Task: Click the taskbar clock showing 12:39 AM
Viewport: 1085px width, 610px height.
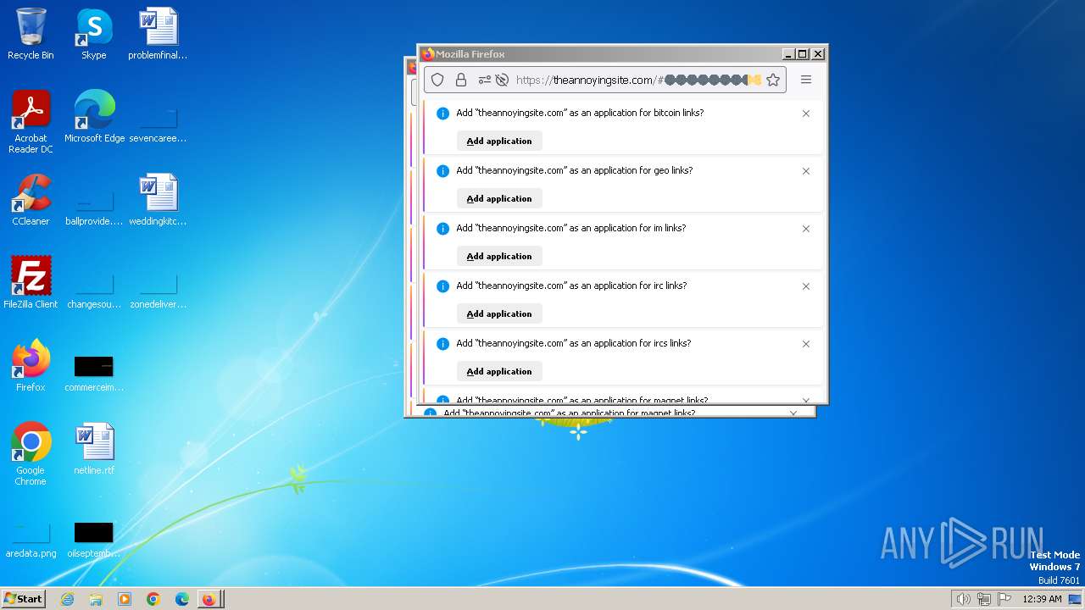Action: [1042, 599]
